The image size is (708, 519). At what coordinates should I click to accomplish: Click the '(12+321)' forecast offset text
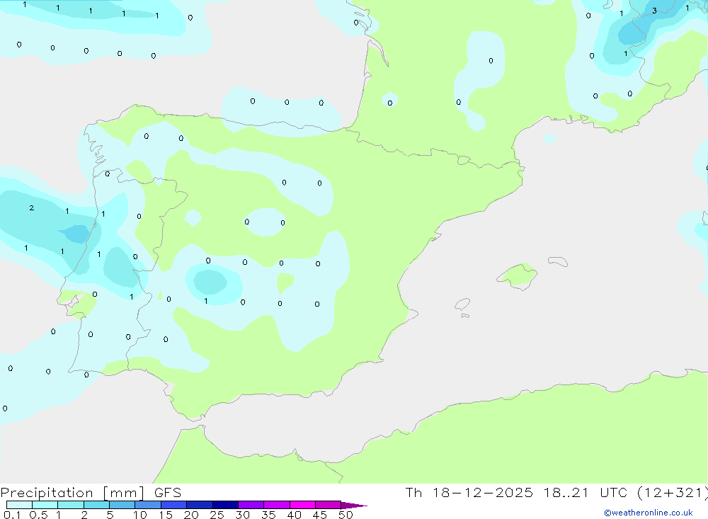(x=672, y=493)
